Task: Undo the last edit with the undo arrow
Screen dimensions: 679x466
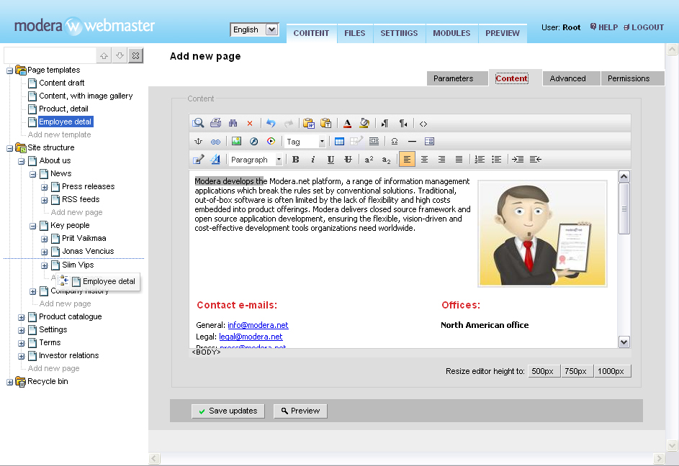Action: point(271,123)
